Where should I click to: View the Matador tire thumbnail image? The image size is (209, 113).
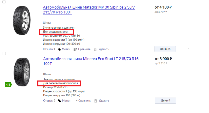[x=22, y=21]
